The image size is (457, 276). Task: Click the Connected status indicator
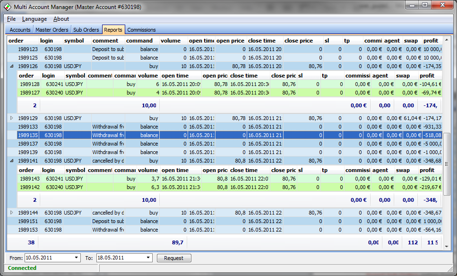tap(22, 268)
